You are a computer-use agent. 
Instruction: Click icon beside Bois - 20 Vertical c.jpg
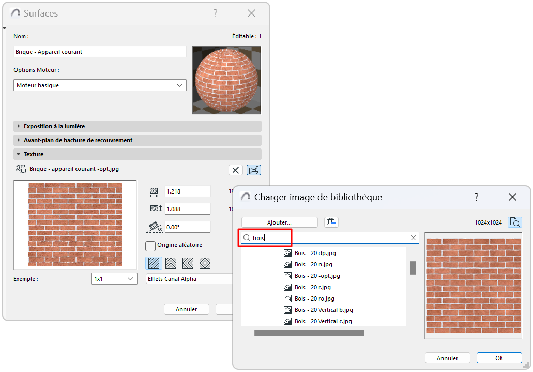(287, 321)
